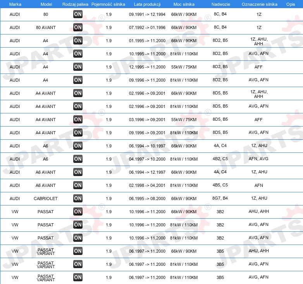The height and width of the screenshot is (284, 303).
Task: Click the Nadwozie column header
Action: point(221,4)
